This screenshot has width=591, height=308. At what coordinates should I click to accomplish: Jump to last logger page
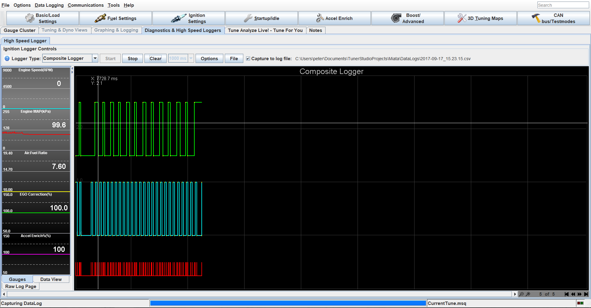586,294
